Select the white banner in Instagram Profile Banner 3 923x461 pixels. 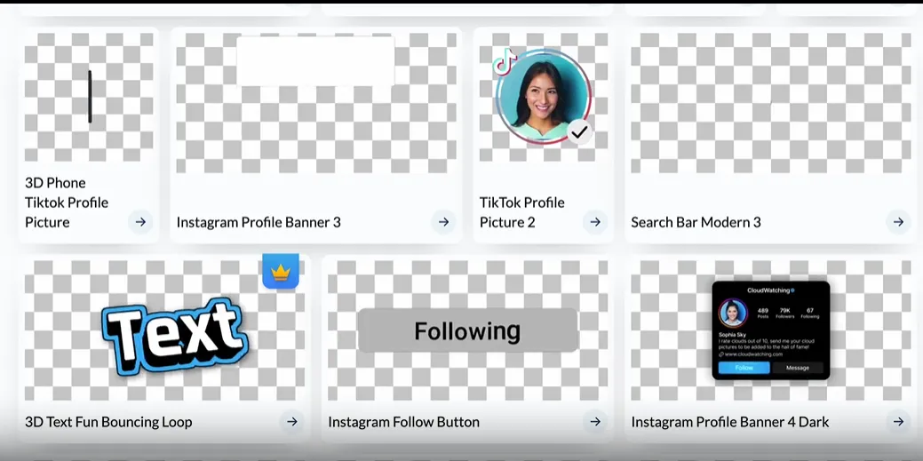(315, 61)
